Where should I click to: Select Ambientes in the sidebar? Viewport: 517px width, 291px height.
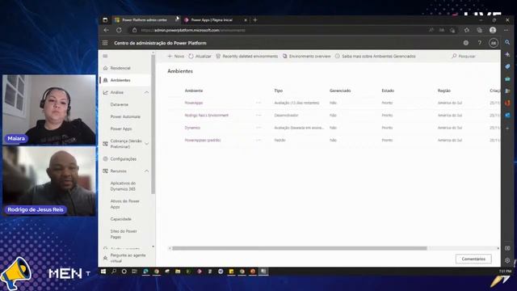120,80
